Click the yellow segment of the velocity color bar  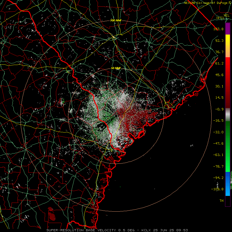228,46
